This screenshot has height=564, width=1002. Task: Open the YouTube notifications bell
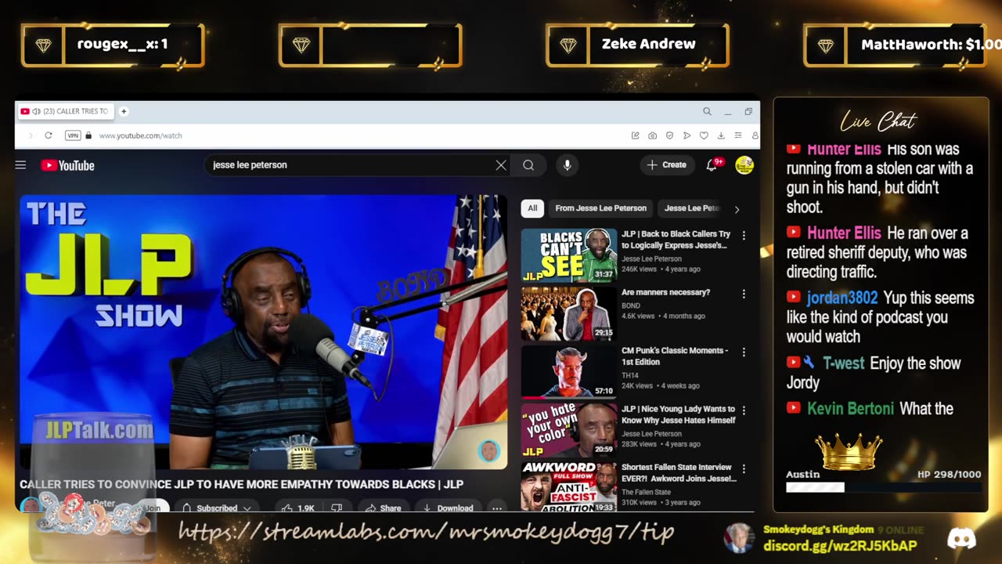[712, 164]
